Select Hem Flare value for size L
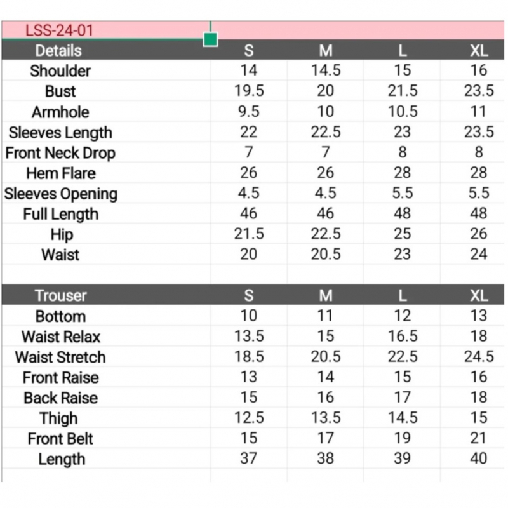This screenshot has width=508, height=508. tap(402, 173)
